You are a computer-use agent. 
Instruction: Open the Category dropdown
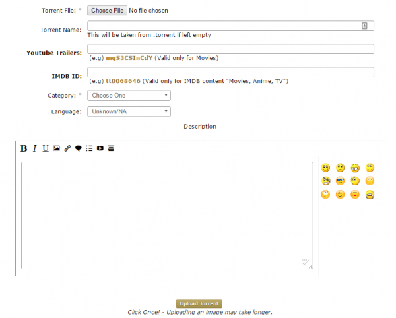pyautogui.click(x=129, y=95)
